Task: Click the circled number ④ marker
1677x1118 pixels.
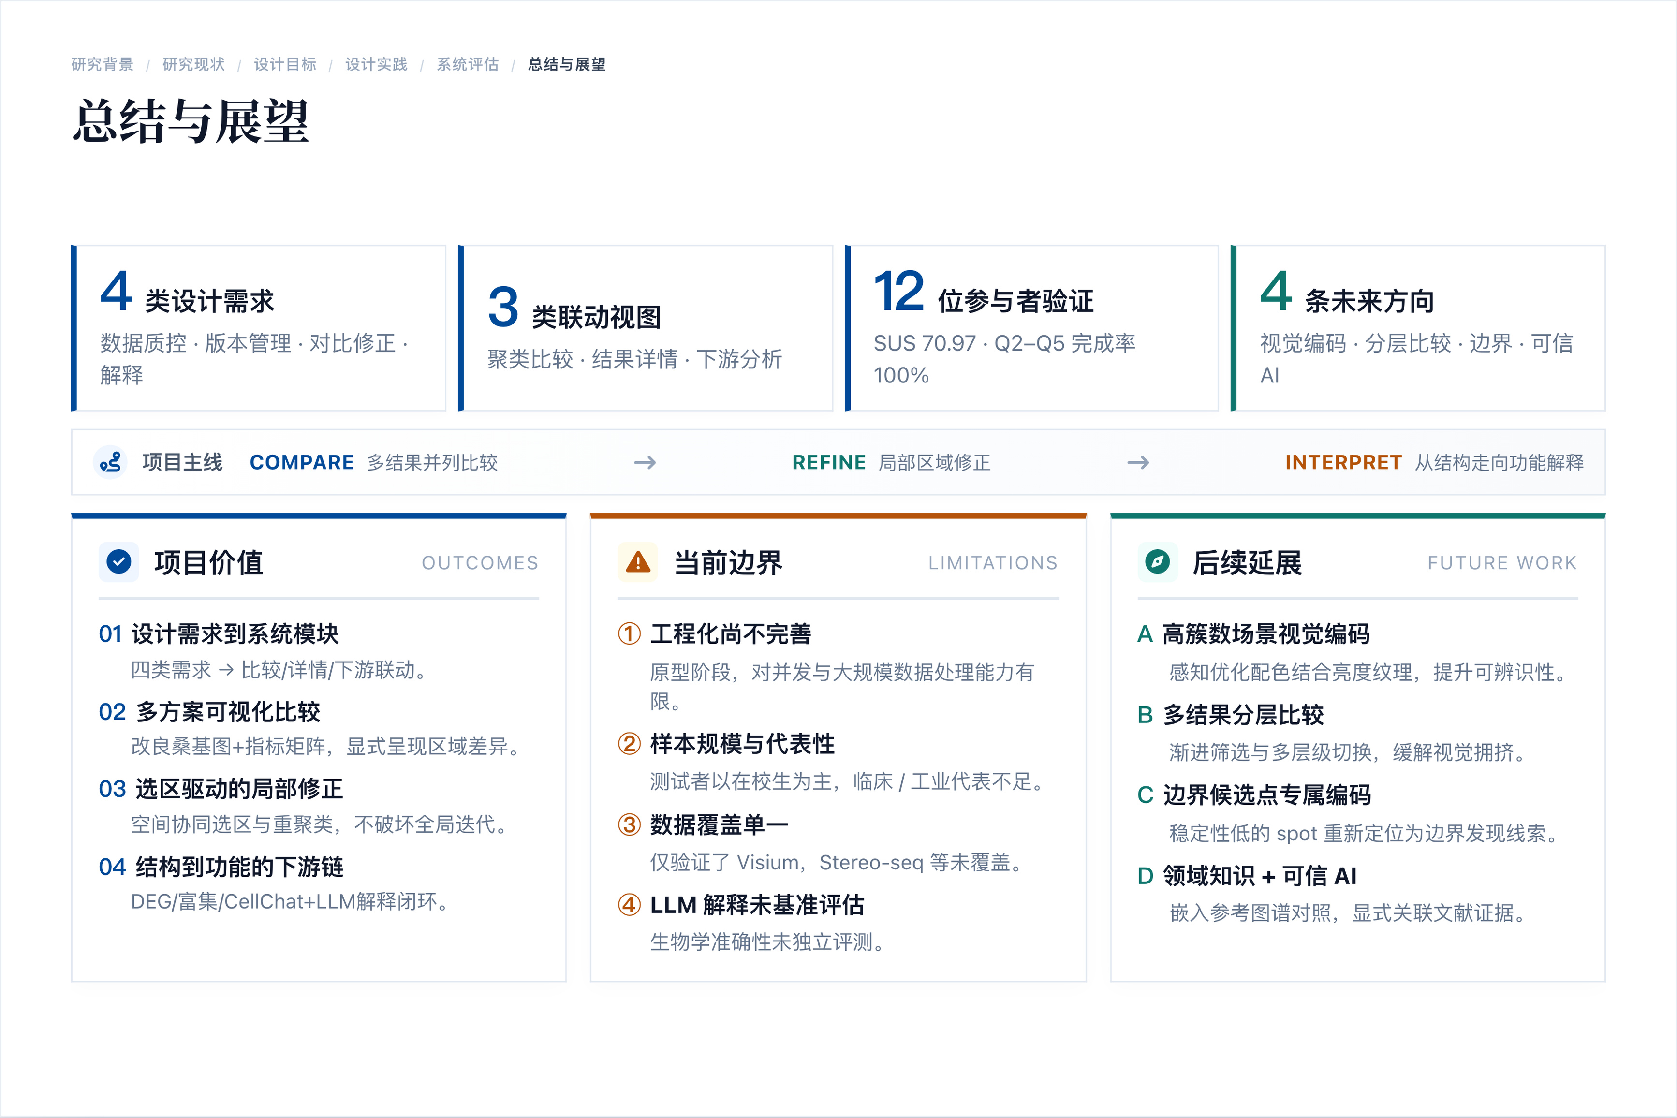Action: (629, 905)
